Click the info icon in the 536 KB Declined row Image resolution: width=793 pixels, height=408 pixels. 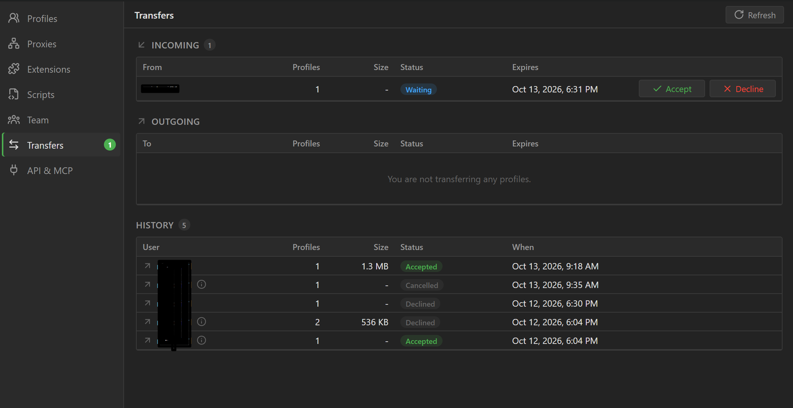(202, 322)
